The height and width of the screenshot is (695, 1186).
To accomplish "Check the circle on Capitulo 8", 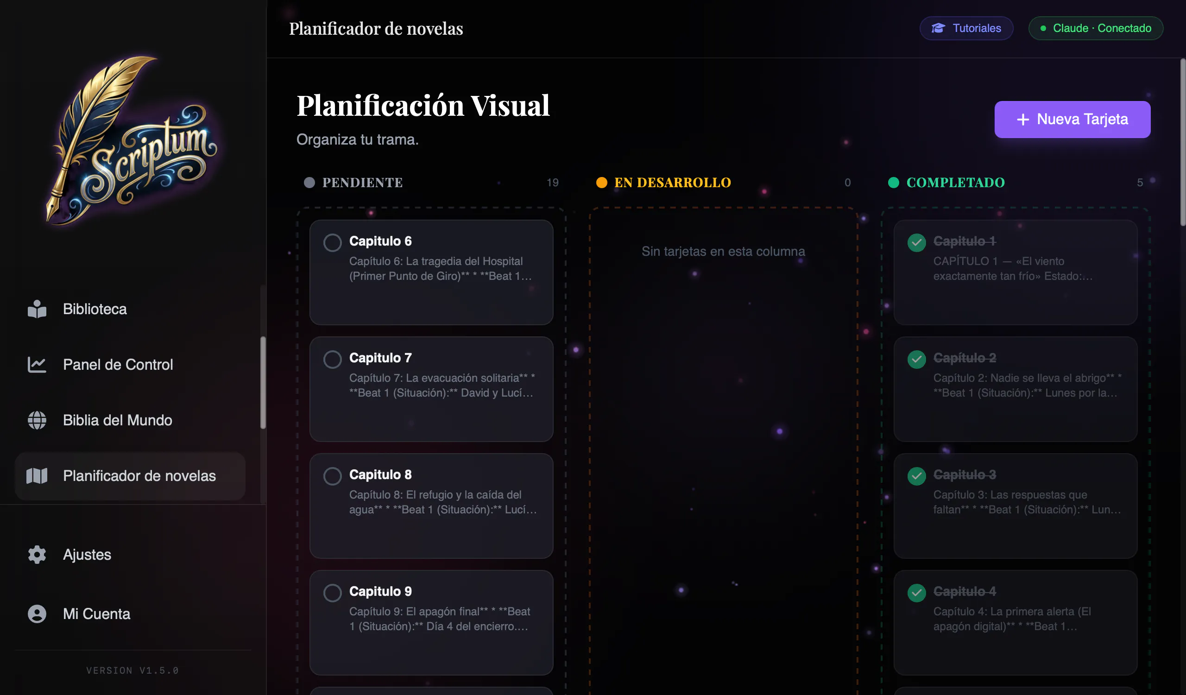I will pos(332,476).
